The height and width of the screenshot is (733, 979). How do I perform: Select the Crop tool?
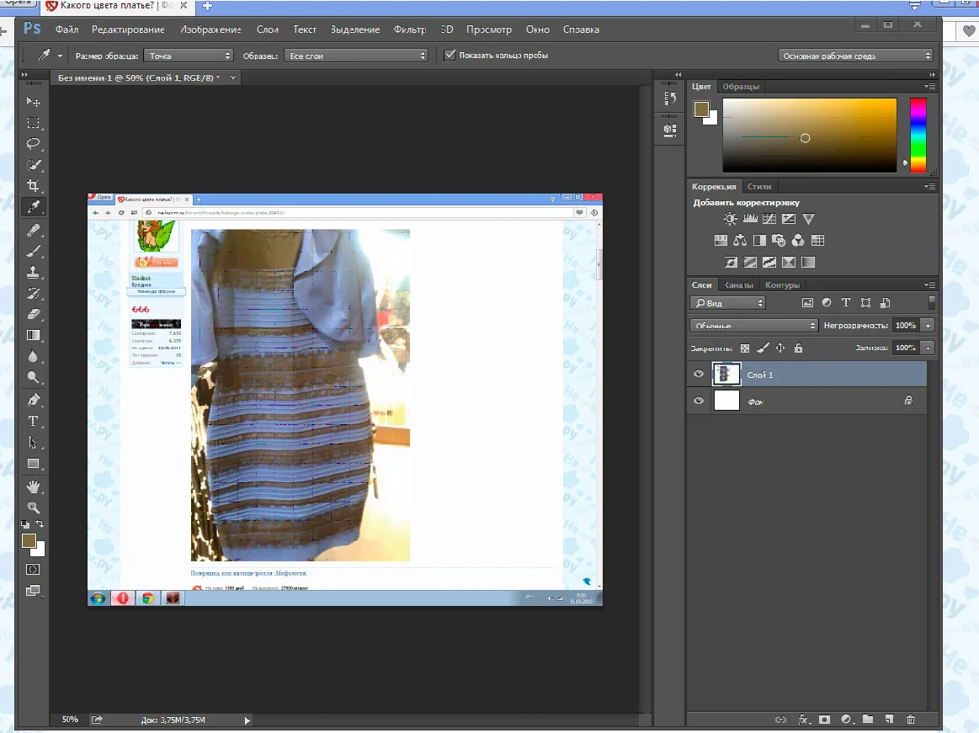tap(34, 185)
